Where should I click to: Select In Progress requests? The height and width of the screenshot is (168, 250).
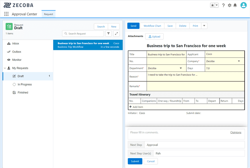[24, 85]
